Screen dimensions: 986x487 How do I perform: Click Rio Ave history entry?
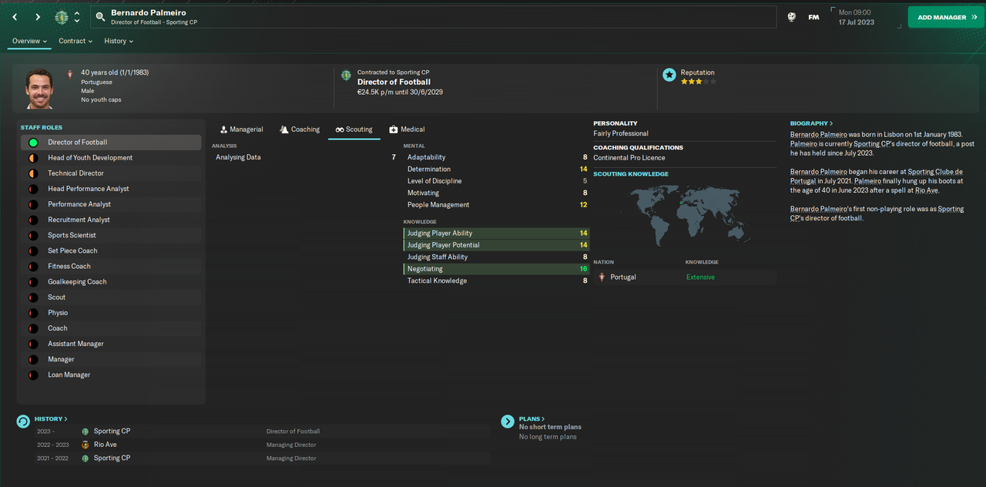pyautogui.click(x=260, y=445)
